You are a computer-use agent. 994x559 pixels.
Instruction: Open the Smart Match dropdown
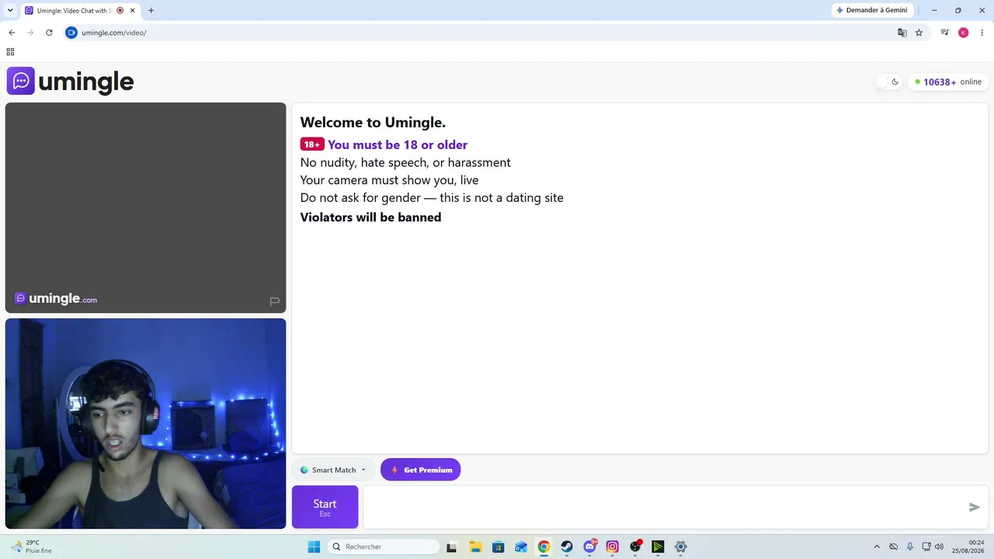(x=333, y=470)
